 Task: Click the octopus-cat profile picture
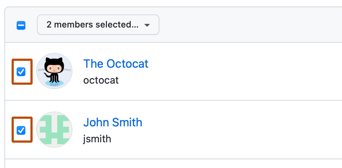pyautogui.click(x=54, y=71)
